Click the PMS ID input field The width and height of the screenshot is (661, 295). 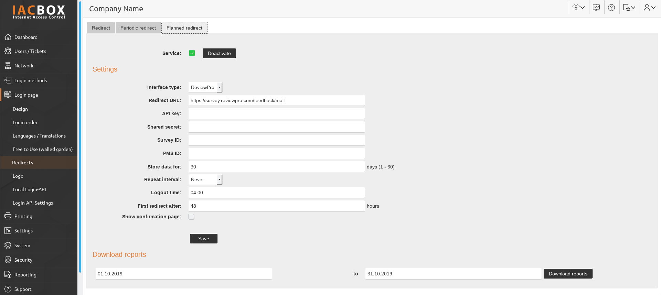[277, 153]
